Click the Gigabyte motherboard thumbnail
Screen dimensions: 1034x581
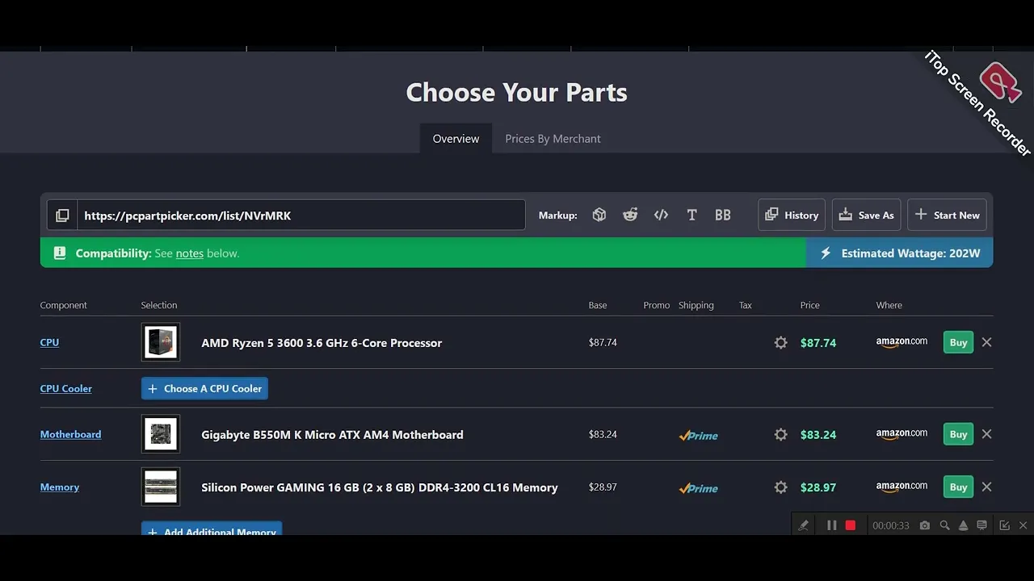coord(161,434)
